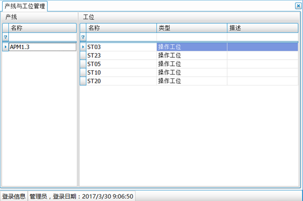This screenshot has width=303, height=201.
Task: Click 描述 cell in ST23 row
Action: (263, 56)
